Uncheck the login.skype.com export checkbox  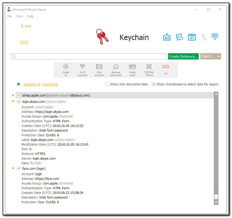18,101
